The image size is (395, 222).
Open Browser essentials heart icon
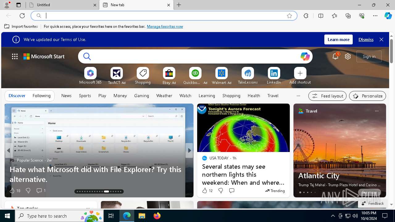[x=362, y=16]
